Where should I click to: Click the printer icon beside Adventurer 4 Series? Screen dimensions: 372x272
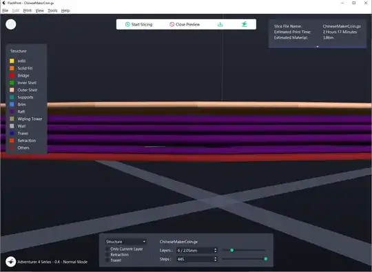(x=11, y=262)
